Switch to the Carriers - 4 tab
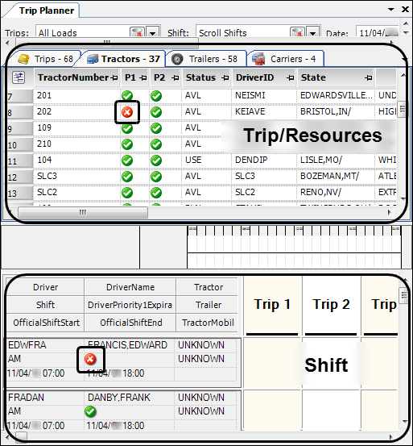The width and height of the screenshot is (413, 446). pos(286,59)
